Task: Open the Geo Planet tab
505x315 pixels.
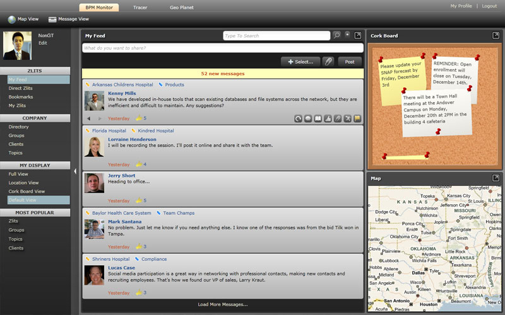Action: coord(182,7)
